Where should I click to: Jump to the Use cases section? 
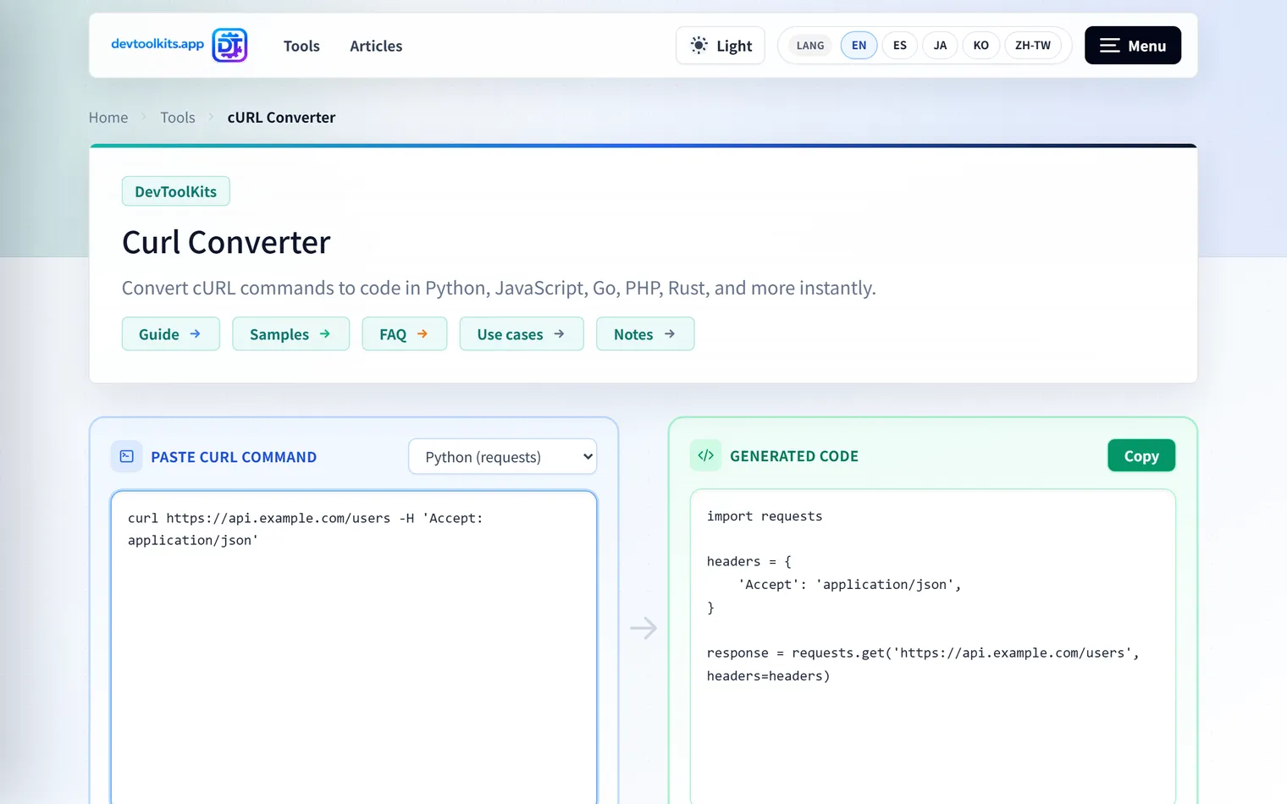(522, 334)
